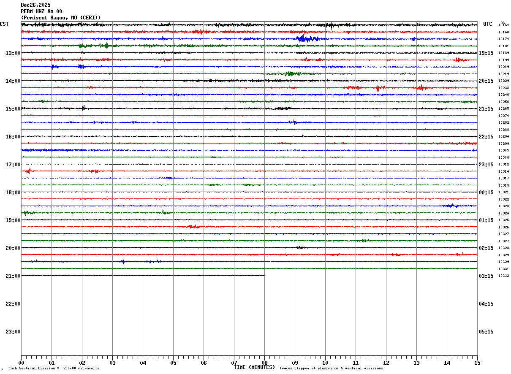This screenshot has height=374, width=511.
Task: Click the DC offset value "10238"
Action: (504, 88)
